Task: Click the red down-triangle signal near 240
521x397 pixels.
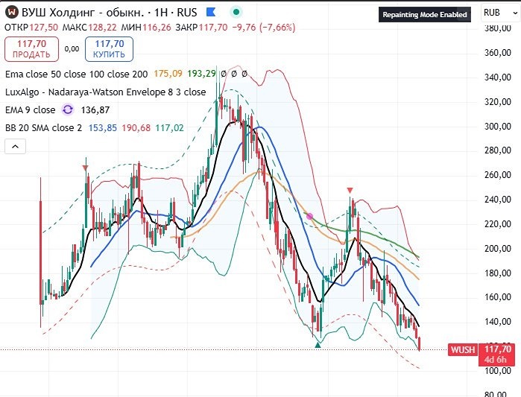Action: pyautogui.click(x=350, y=190)
